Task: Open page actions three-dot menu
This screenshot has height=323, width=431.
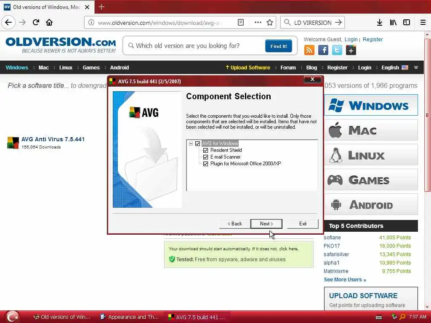Action: pos(258,23)
